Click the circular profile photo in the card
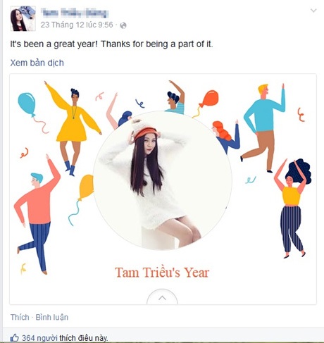The height and width of the screenshot is (343, 324). (163, 180)
